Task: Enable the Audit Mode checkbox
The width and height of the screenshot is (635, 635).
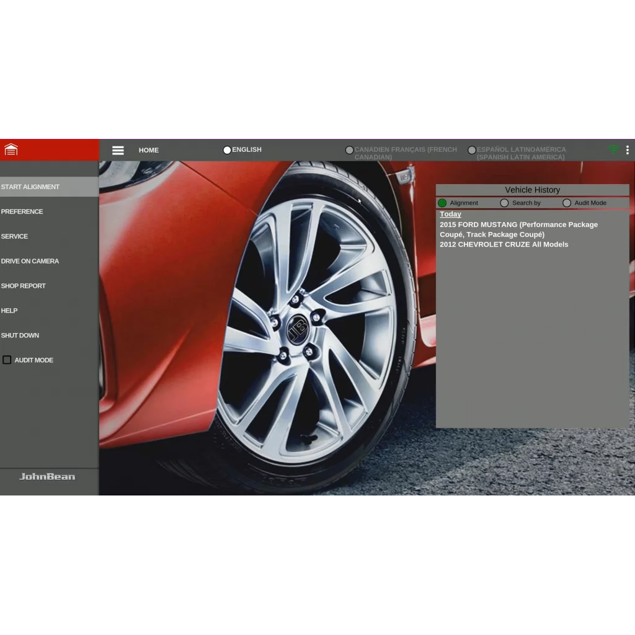Action: tap(7, 360)
